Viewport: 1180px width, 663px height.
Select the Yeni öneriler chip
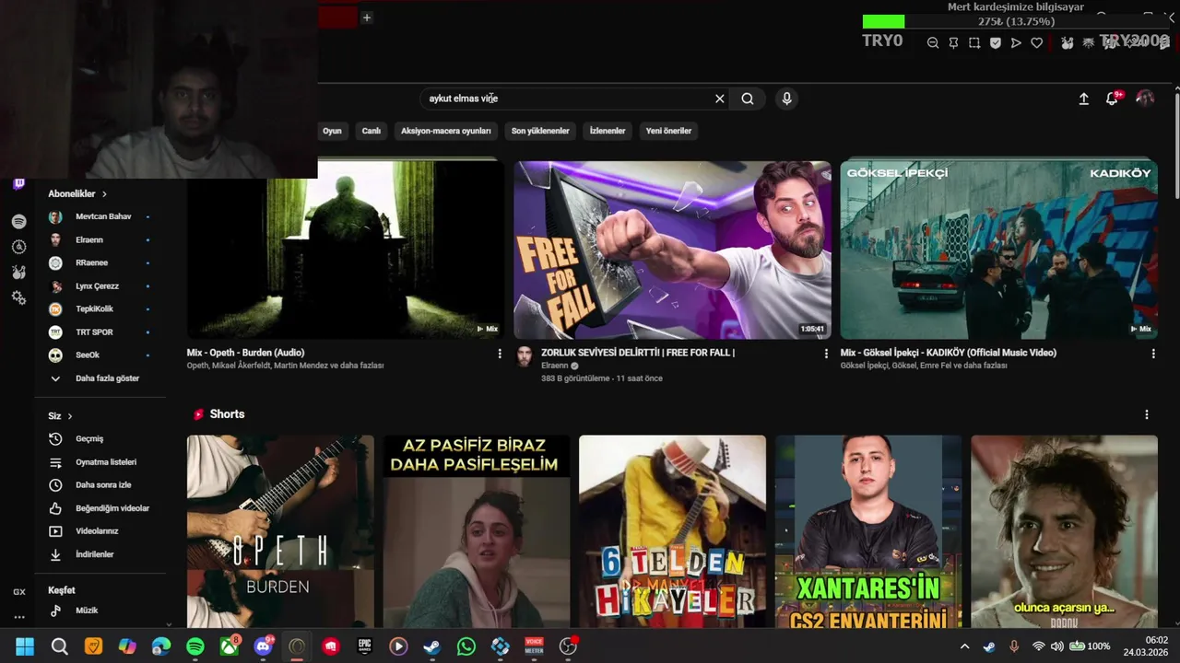(668, 131)
